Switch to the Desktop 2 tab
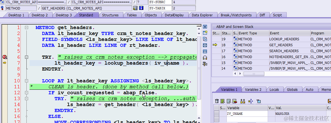Screen dimensions: 331x123 (x=40, y=15)
